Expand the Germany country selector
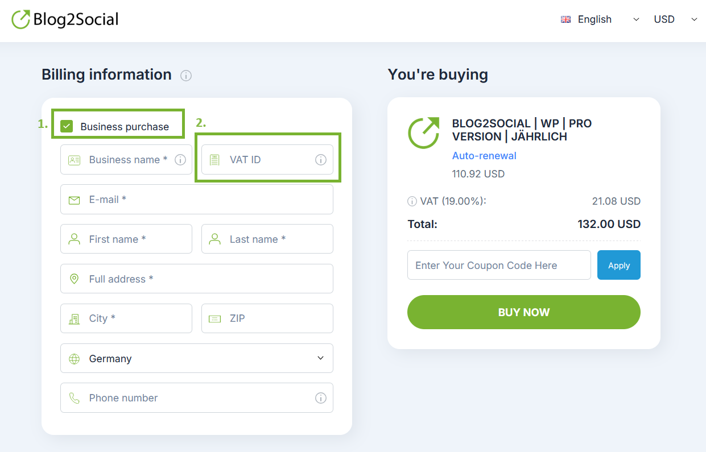Image resolution: width=706 pixels, height=452 pixels. [x=197, y=358]
